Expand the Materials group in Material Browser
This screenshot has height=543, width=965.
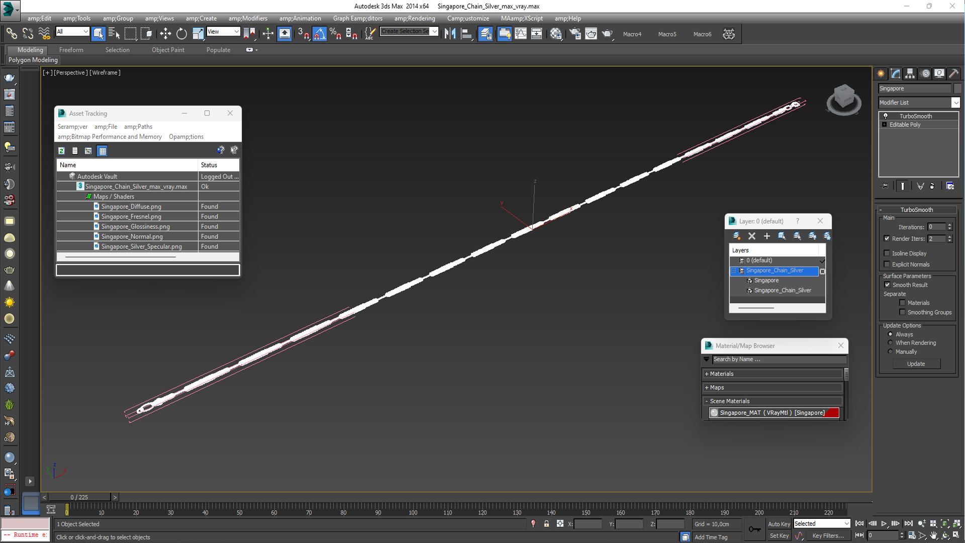coord(772,374)
